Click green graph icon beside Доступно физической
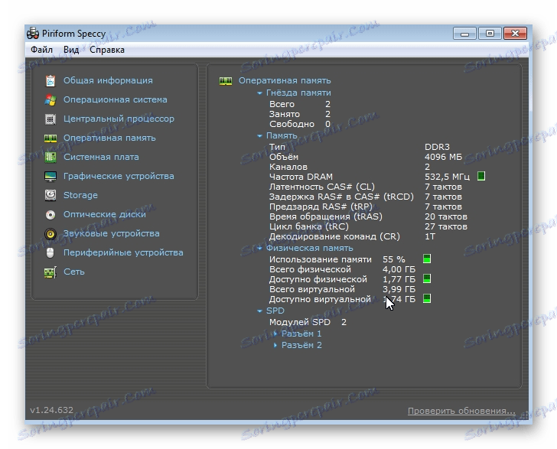Viewport: 557px width, 449px height. [x=427, y=279]
